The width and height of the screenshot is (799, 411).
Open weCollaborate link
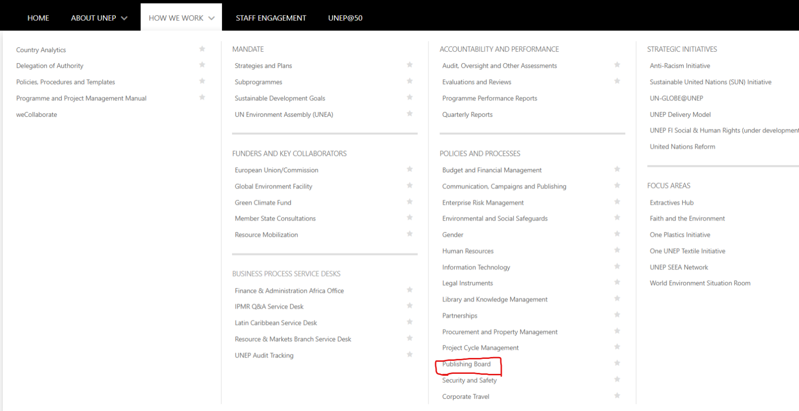click(37, 114)
